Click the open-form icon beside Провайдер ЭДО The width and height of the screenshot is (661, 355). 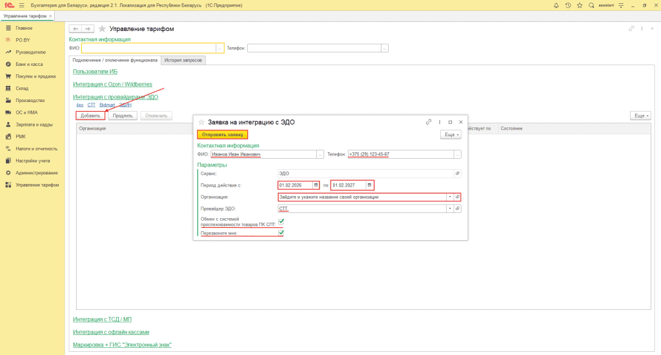458,208
